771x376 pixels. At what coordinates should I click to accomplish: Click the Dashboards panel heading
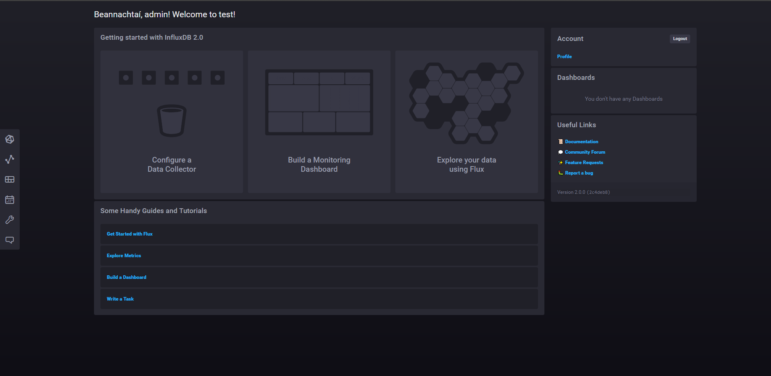pos(576,77)
